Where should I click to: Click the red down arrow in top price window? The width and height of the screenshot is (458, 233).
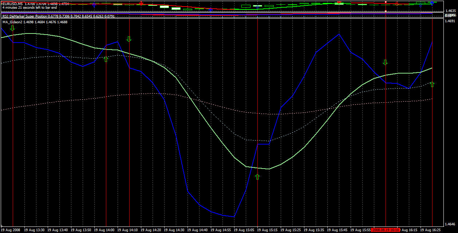click(141, 3)
